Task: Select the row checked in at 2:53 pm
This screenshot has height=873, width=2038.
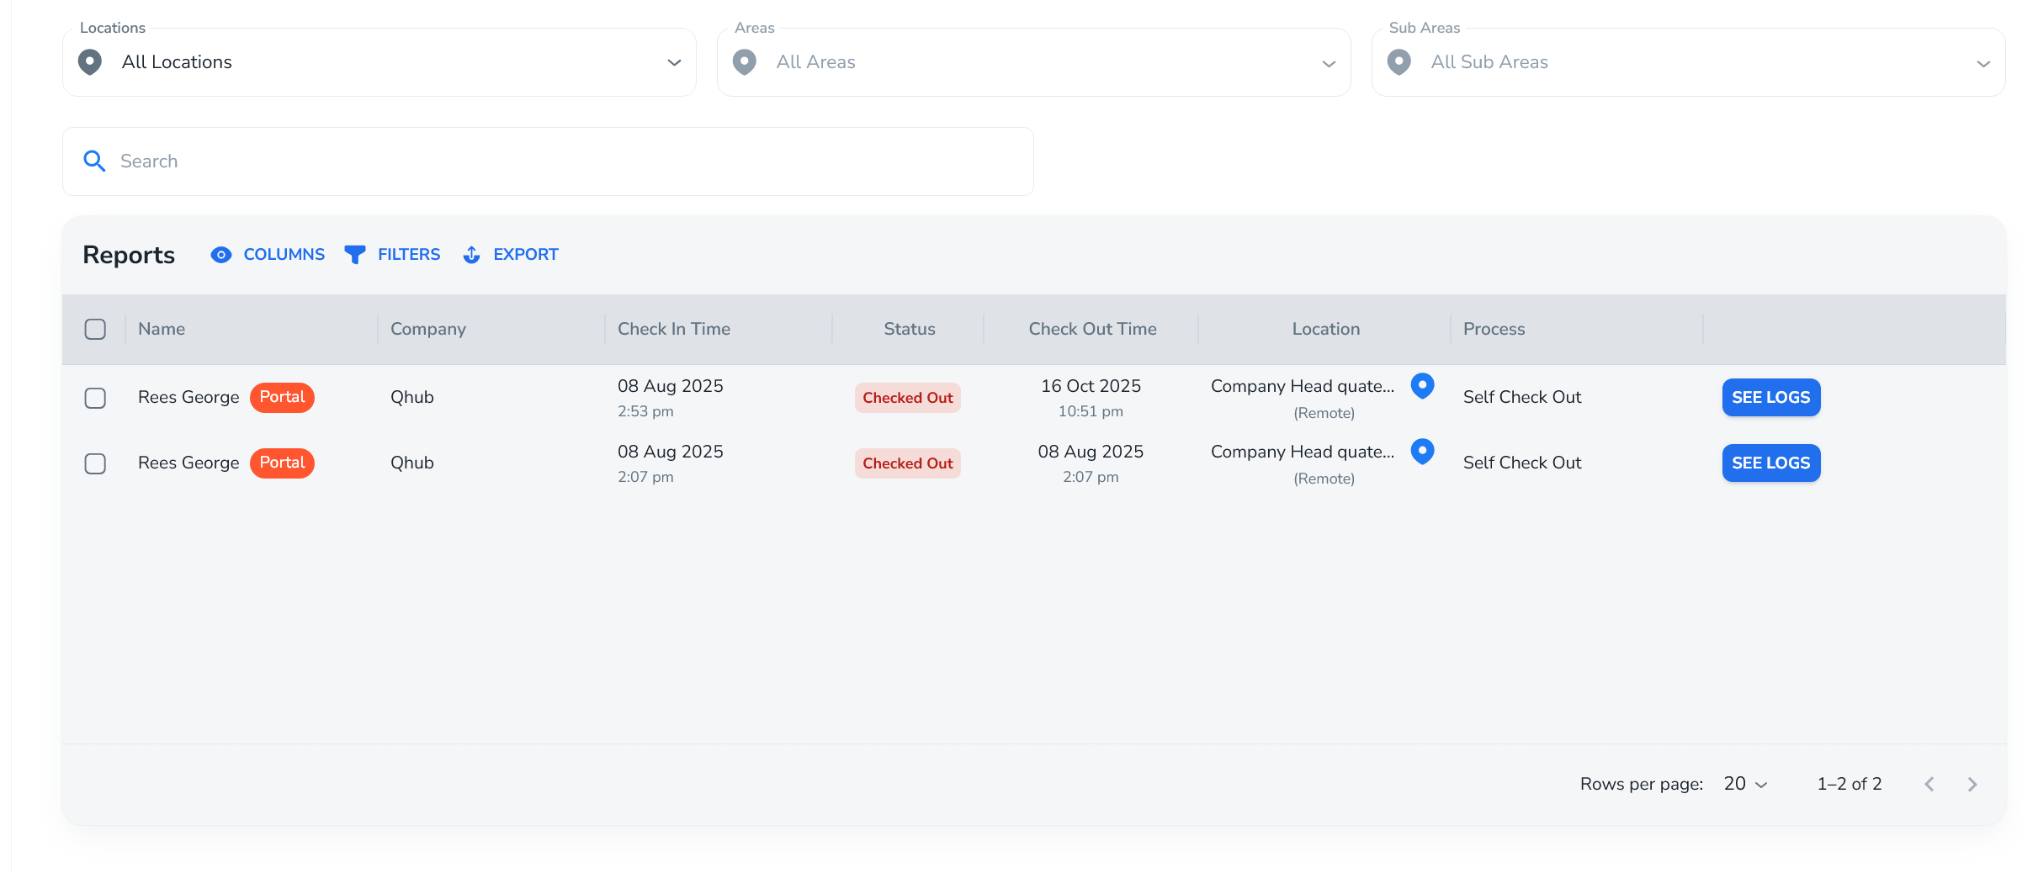Action: pos(95,398)
